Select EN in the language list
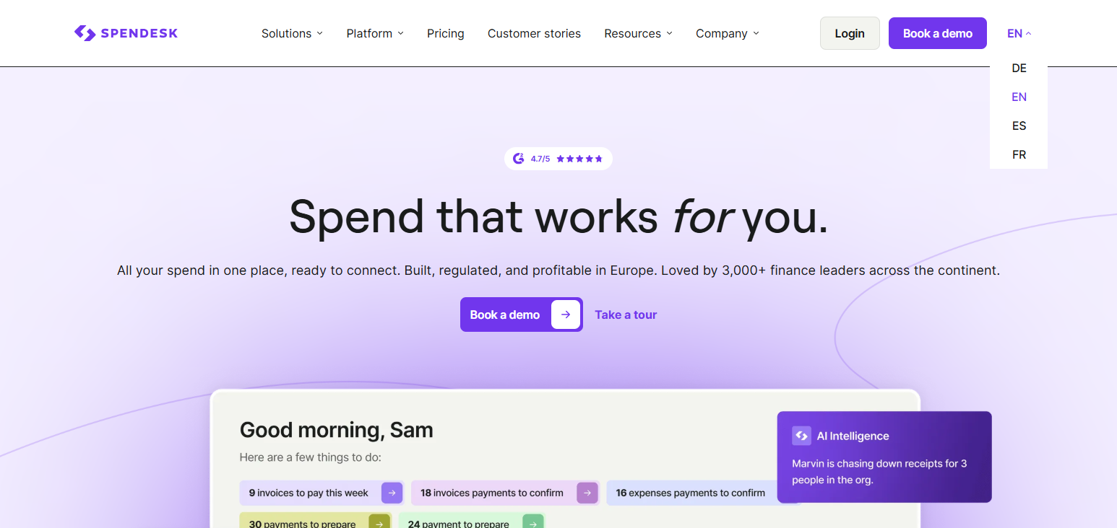 [1019, 97]
